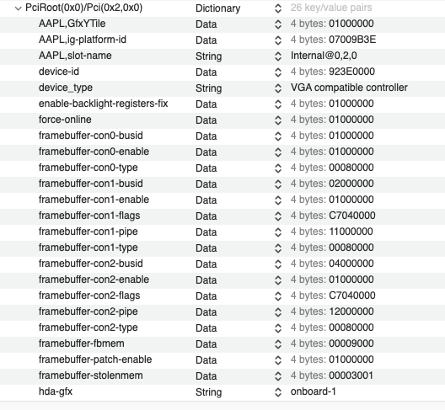
Task: Click the framebuffer-fbmem value 00009000
Action: [351, 343]
